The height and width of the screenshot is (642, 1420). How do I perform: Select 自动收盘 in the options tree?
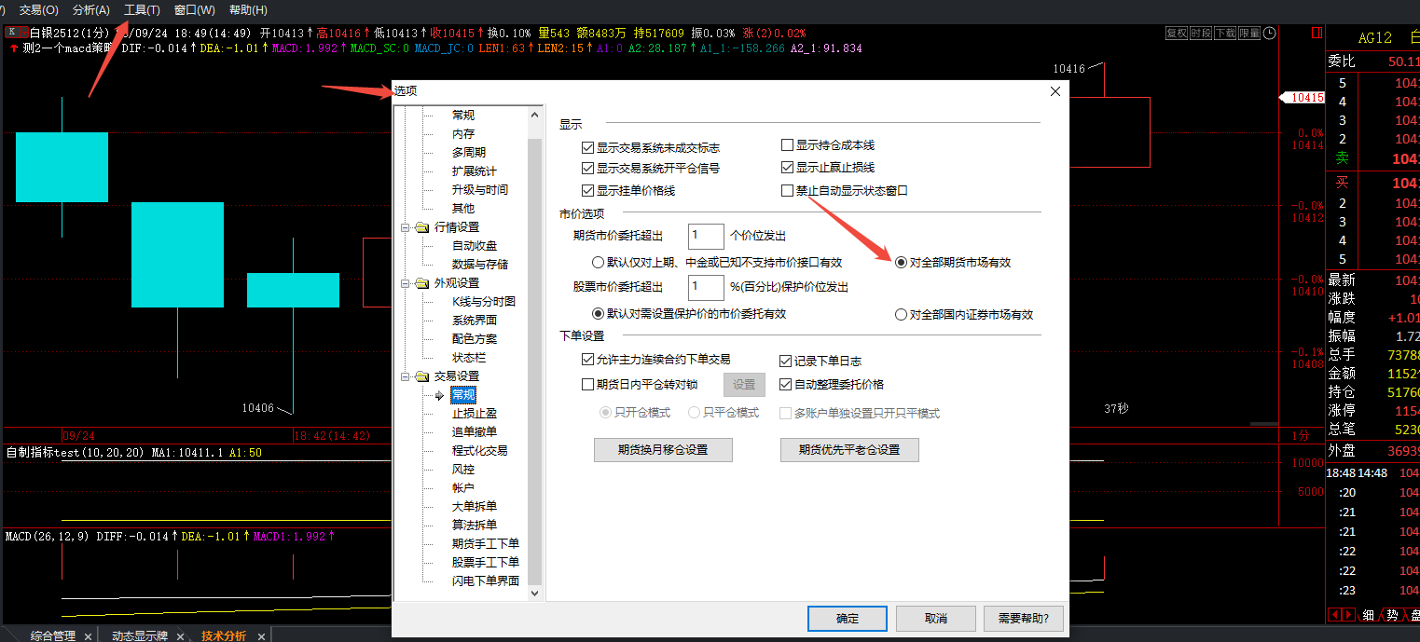pos(475,246)
